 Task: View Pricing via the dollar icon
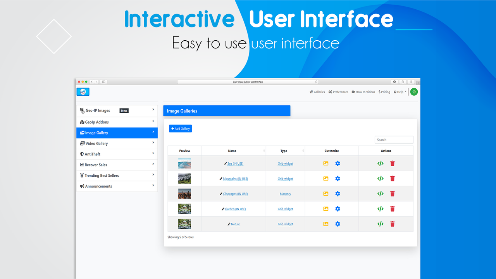384,92
